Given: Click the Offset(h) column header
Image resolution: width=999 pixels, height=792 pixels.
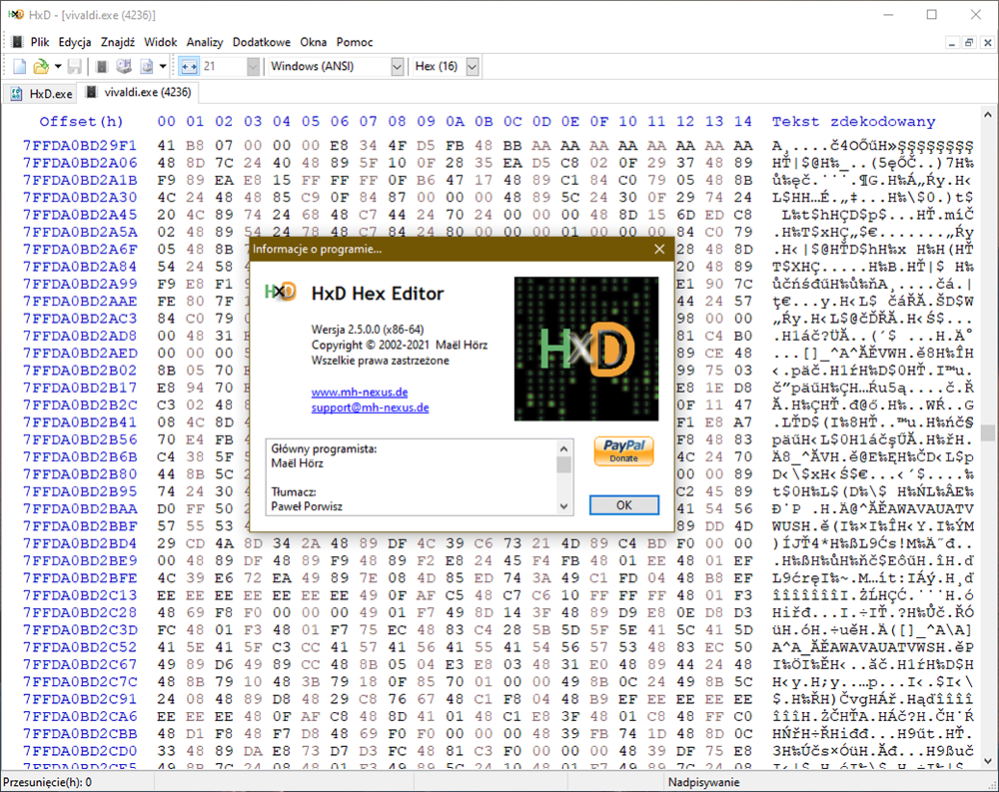Looking at the screenshot, I should point(81,121).
